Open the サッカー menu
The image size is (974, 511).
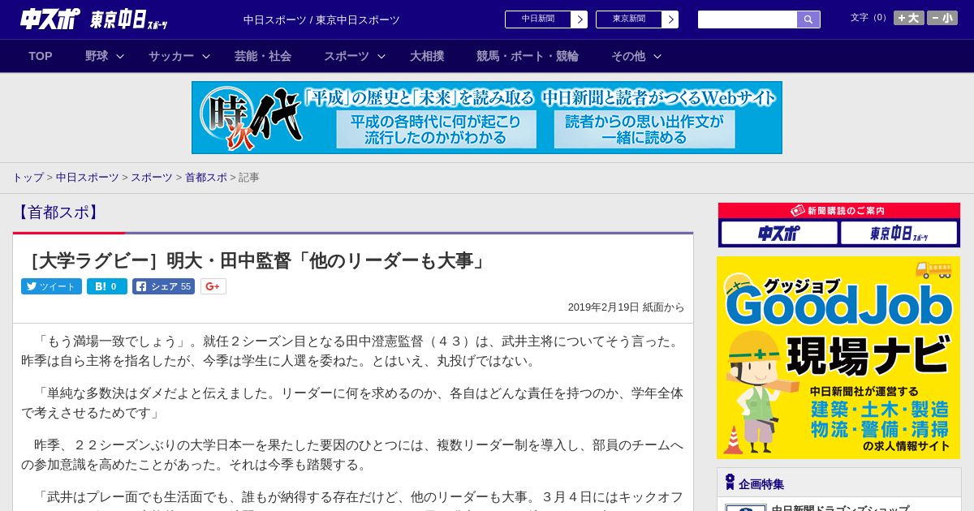click(x=171, y=56)
